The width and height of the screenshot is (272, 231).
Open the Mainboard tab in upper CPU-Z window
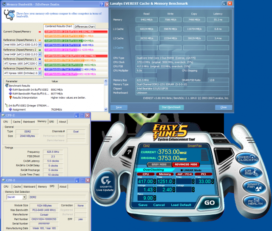coord(29,122)
